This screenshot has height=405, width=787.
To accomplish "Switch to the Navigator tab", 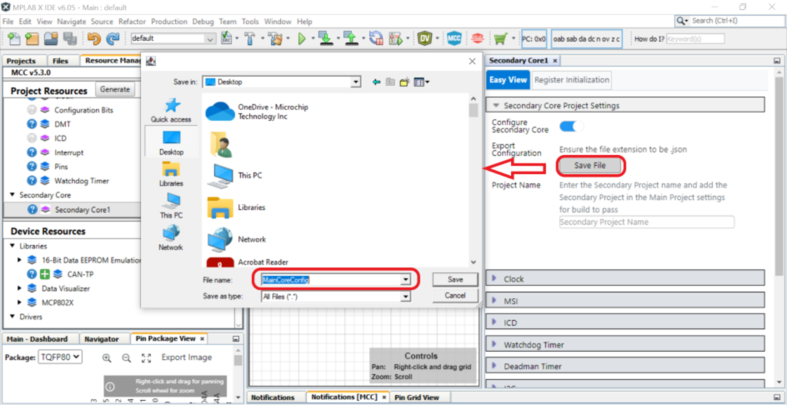I will point(102,339).
